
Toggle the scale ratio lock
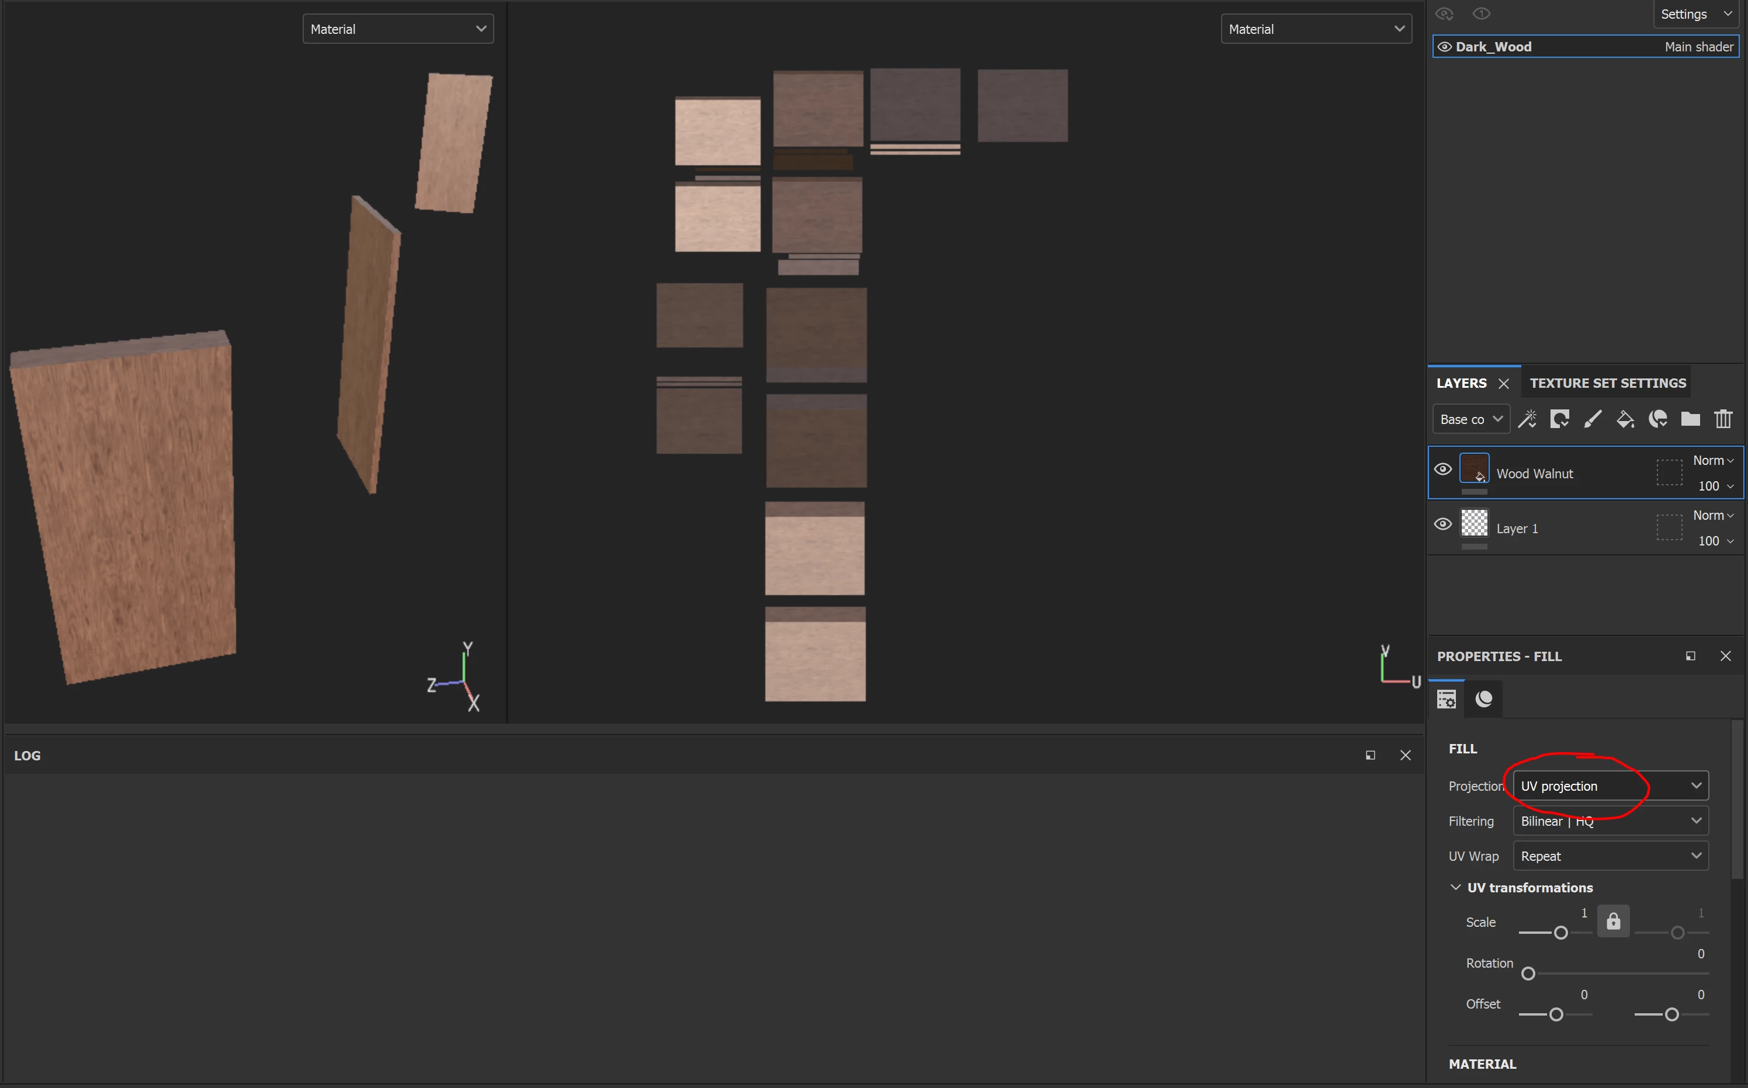pos(1614,921)
